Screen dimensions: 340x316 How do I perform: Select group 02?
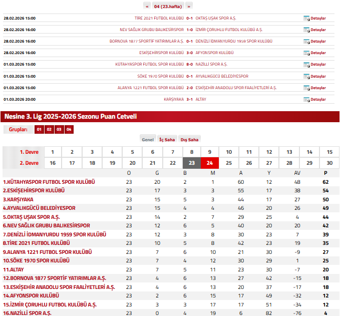tap(49, 130)
